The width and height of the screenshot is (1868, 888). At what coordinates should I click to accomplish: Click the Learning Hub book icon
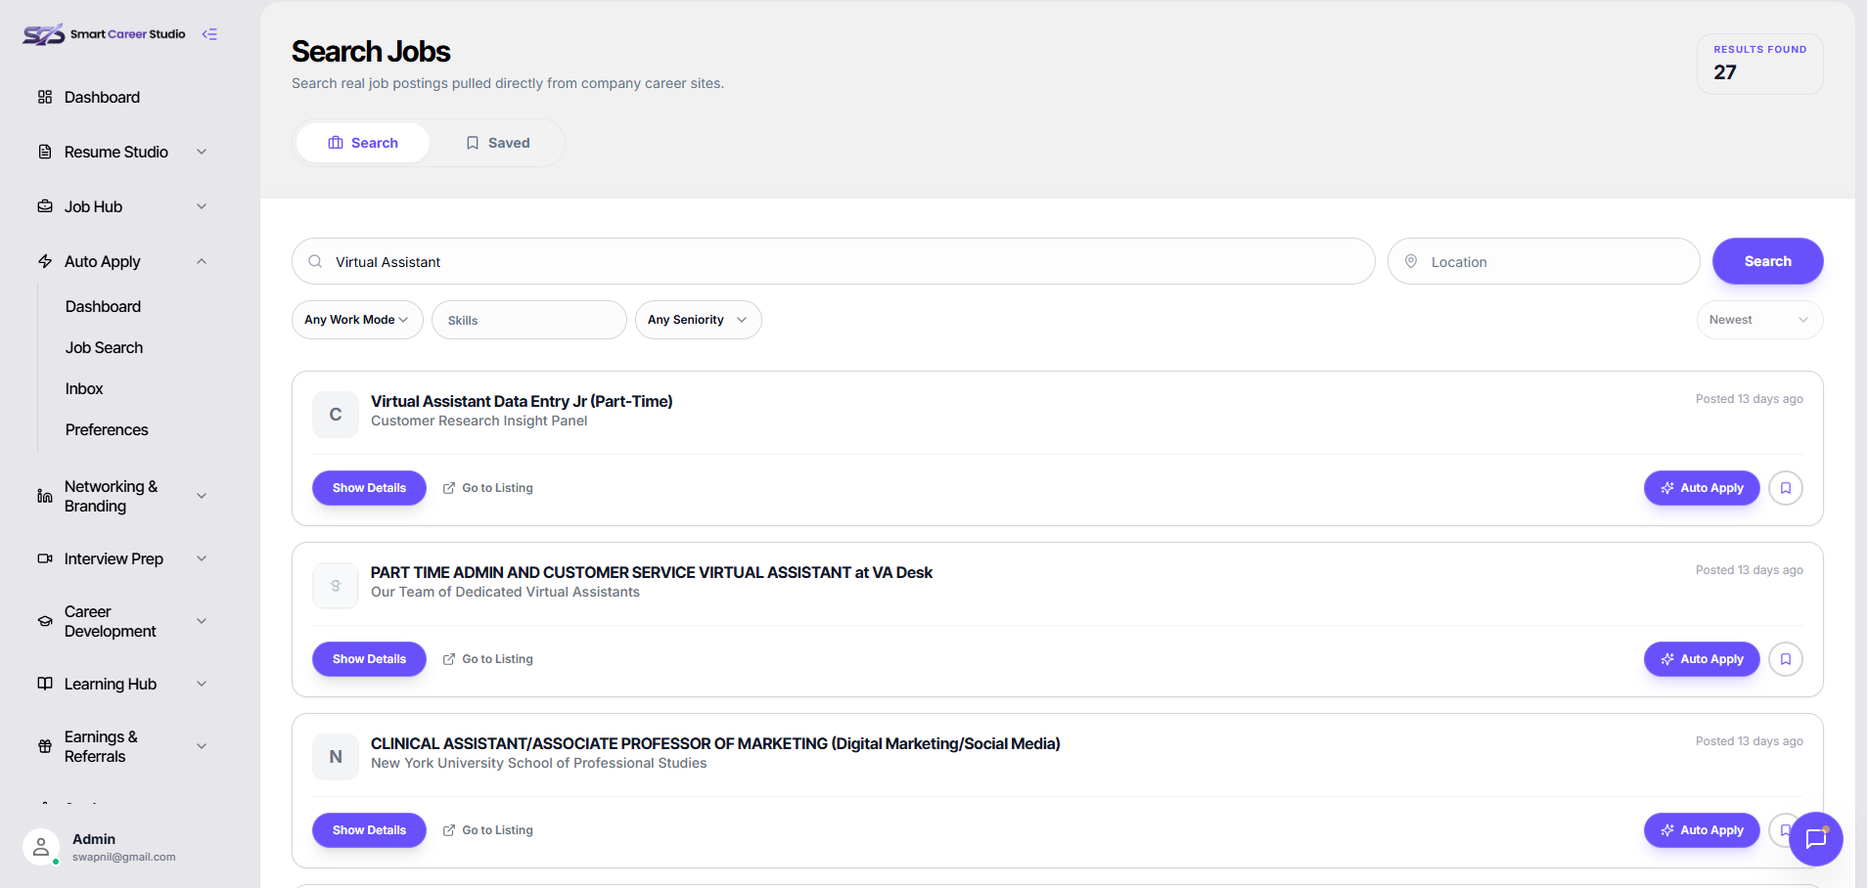pos(45,684)
